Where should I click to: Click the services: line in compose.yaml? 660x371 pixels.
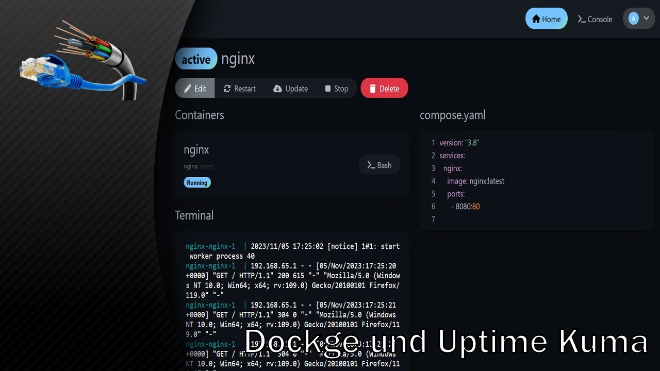pos(452,156)
